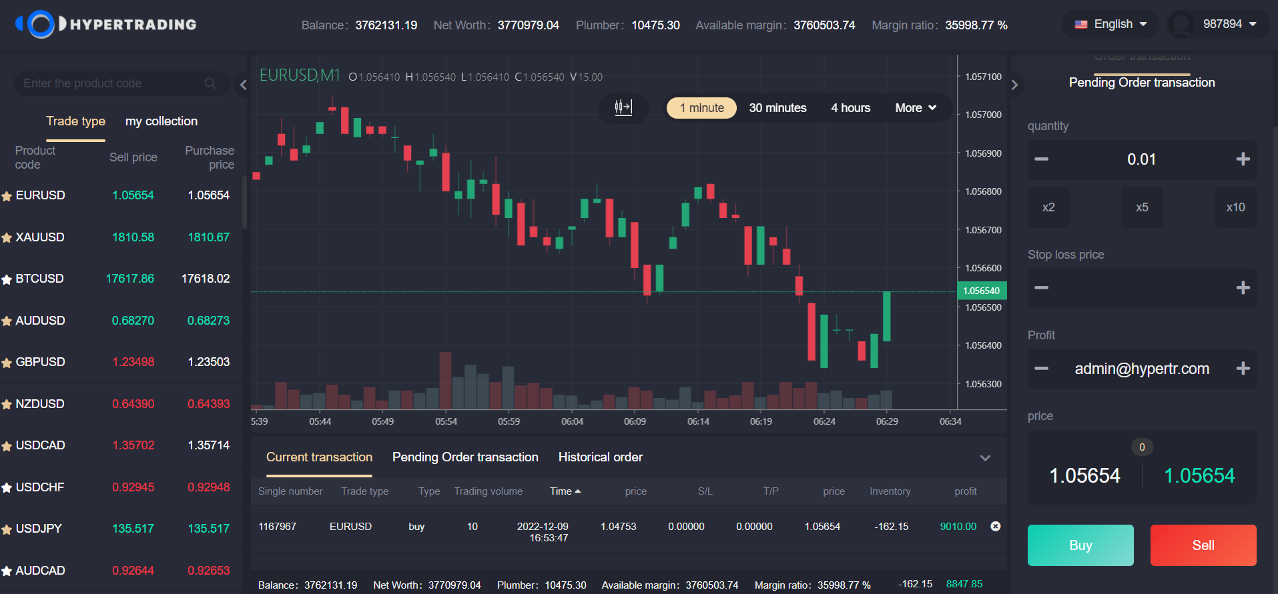
Task: Multiply quantity by x2
Action: coord(1048,207)
